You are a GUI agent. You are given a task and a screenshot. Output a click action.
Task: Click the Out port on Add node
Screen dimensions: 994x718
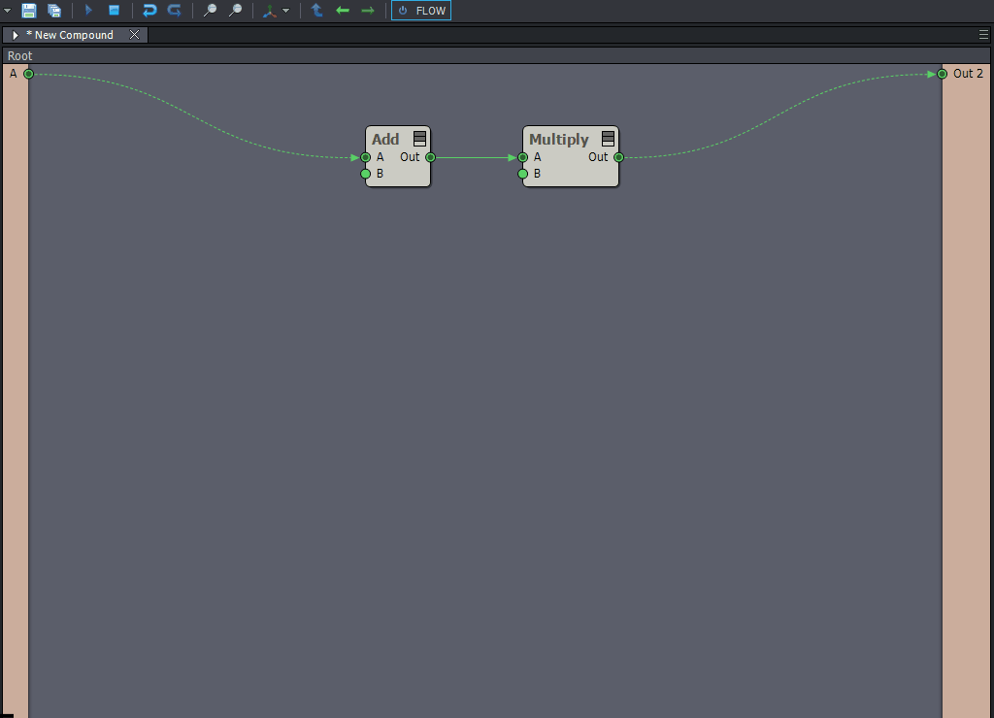coord(430,157)
